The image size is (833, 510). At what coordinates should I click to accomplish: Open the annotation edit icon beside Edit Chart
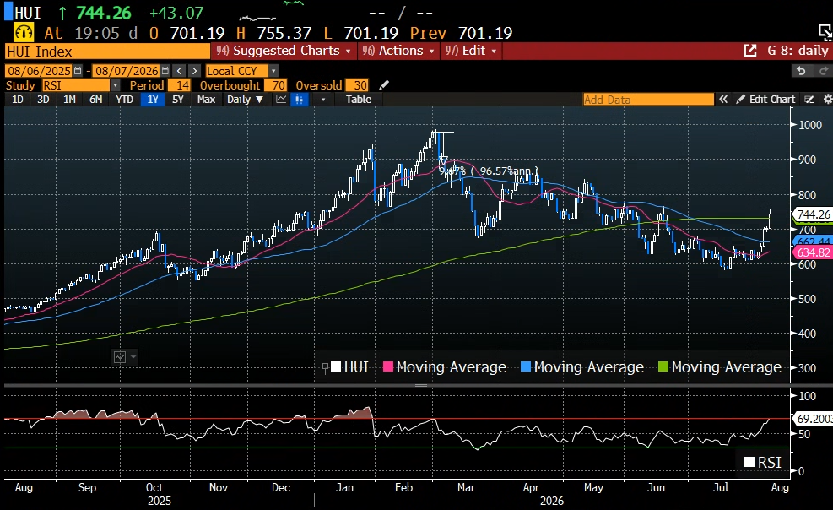[809, 100]
